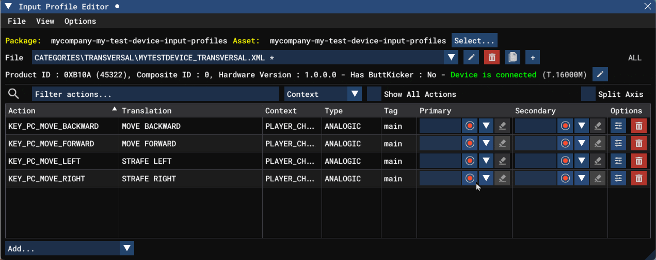
Task: Expand secondary input list for KEY_PC_MOVE_LEFT
Action: tap(582, 161)
